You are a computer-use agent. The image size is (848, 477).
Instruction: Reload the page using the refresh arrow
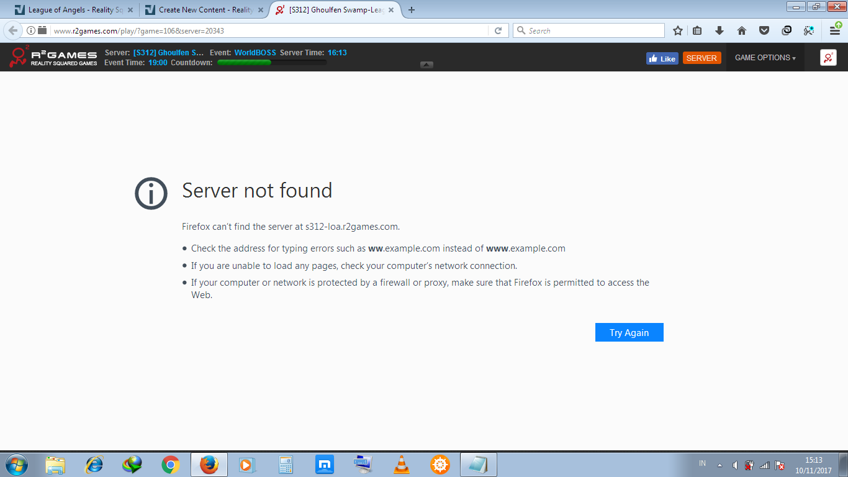click(x=498, y=30)
